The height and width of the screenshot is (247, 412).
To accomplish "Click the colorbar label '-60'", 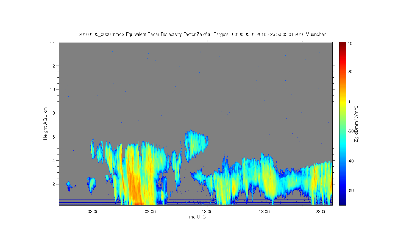I will coord(350,190).
